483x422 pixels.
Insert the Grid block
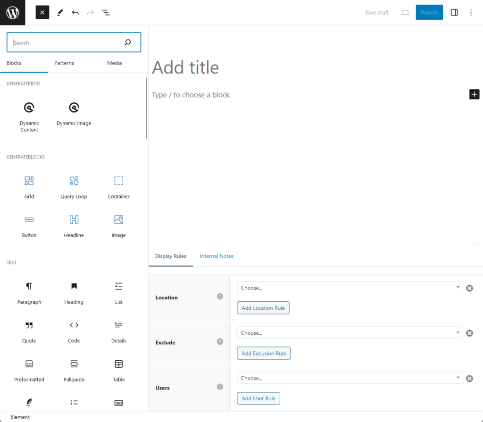click(x=29, y=187)
